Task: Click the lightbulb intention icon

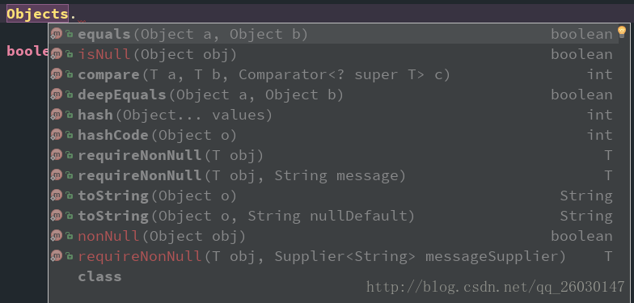Action: (x=622, y=32)
